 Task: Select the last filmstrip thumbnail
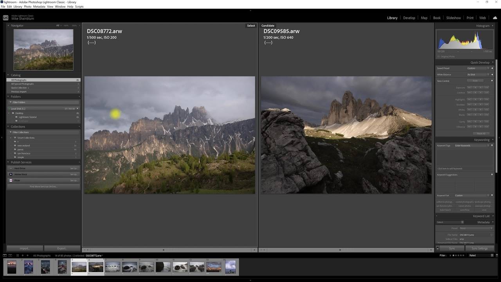231,267
